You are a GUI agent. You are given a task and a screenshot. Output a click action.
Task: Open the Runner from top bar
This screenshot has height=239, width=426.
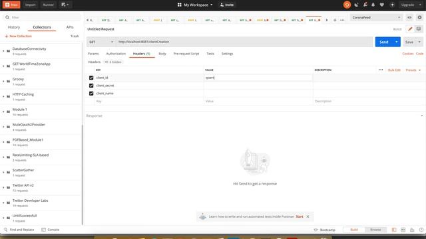pos(48,5)
